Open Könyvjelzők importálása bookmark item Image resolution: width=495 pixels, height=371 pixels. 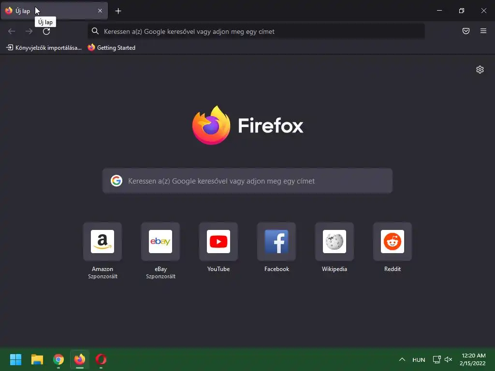point(44,48)
